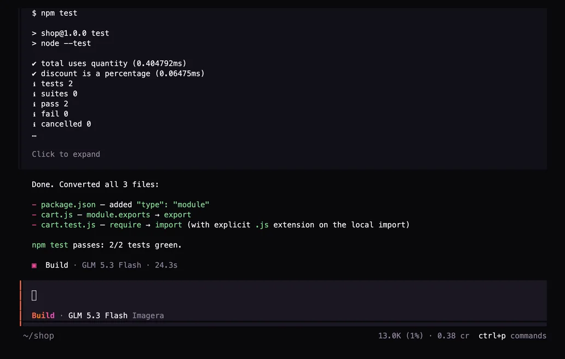Click cart.js in the summary list
This screenshot has height=359, width=565.
[x=56, y=215]
